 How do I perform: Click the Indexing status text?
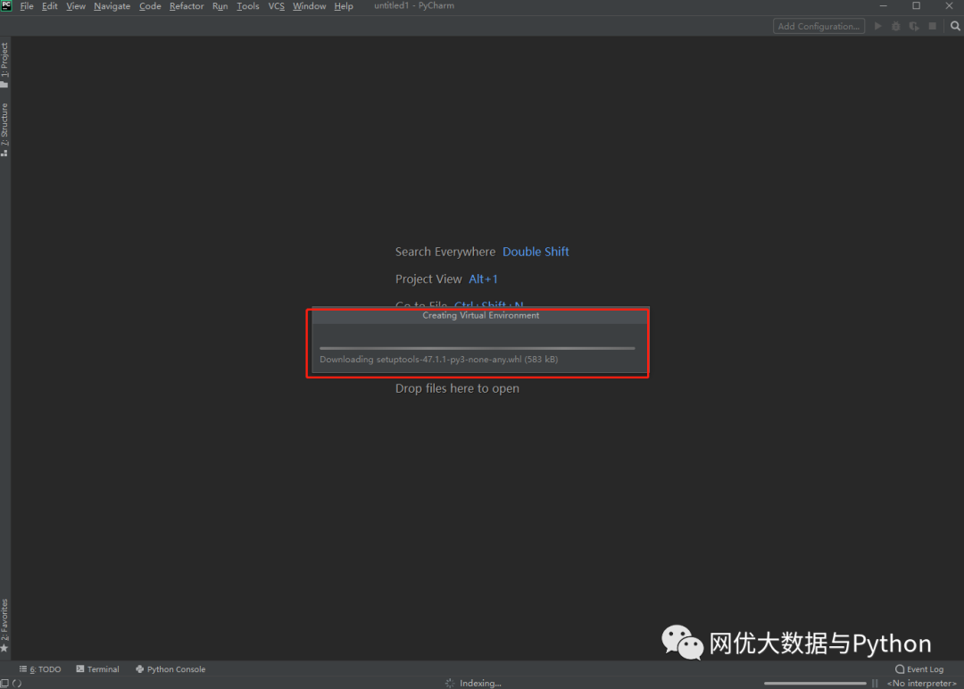click(480, 683)
